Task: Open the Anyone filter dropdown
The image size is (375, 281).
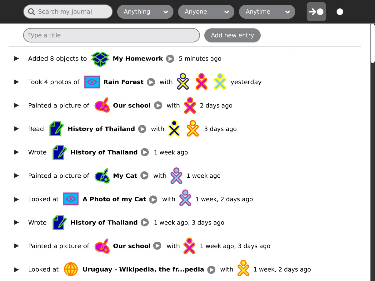Action: [206, 12]
